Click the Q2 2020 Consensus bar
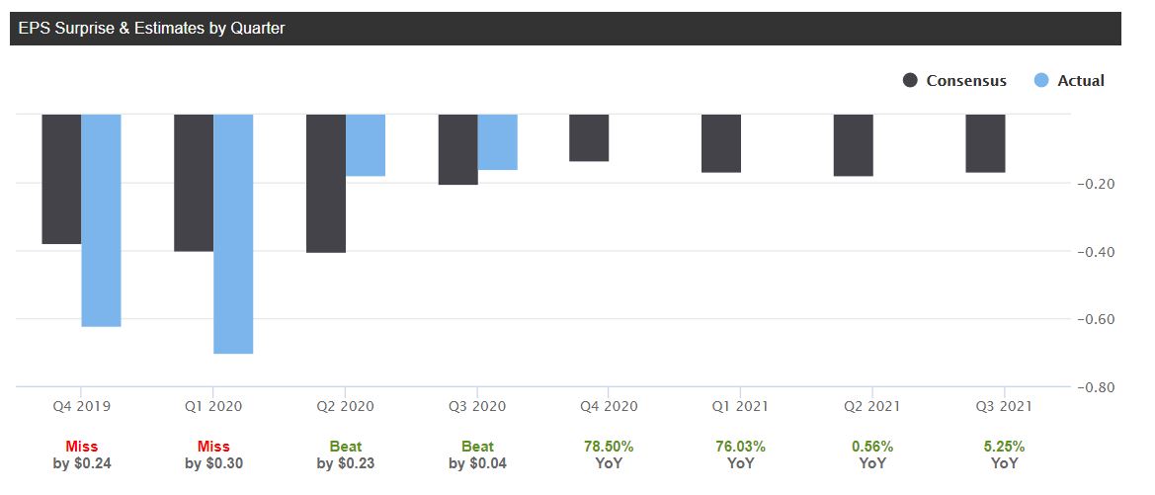 tap(326, 183)
